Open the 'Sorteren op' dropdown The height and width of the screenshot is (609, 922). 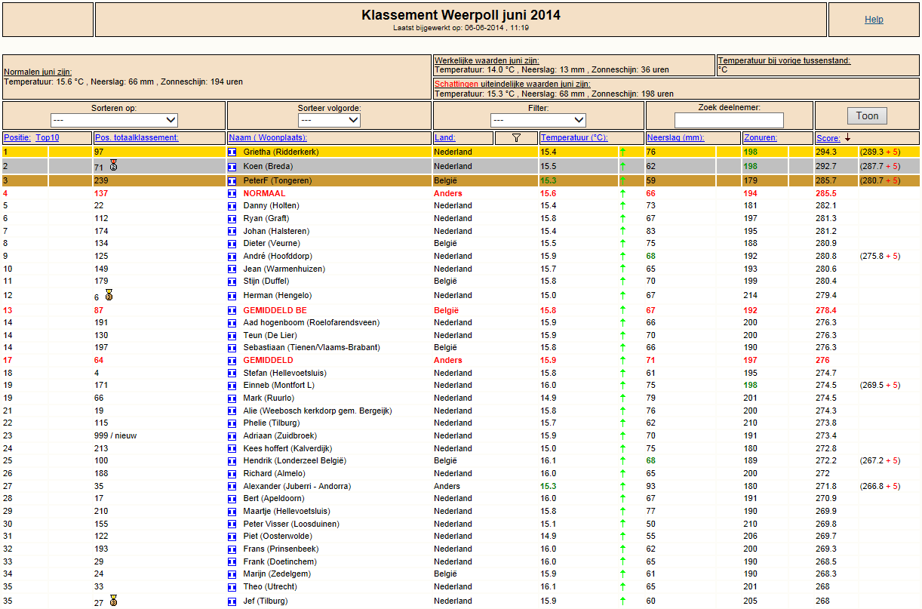[114, 120]
